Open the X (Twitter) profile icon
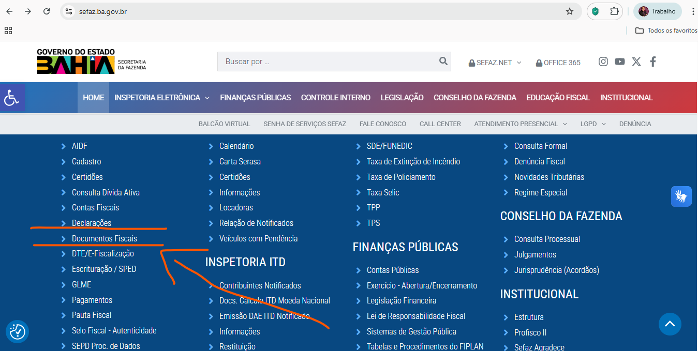Viewport: 698px width, 351px height. click(x=636, y=62)
